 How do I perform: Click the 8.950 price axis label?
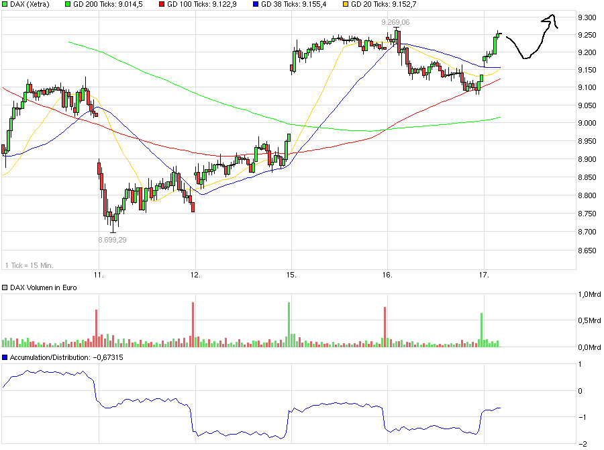click(587, 142)
